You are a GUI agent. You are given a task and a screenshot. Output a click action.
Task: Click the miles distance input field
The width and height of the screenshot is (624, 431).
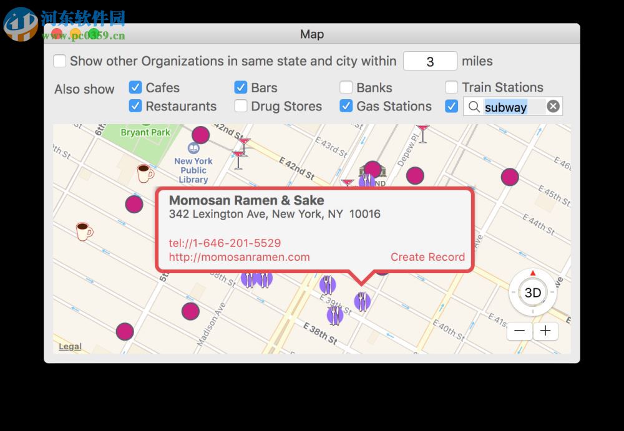[x=431, y=61]
